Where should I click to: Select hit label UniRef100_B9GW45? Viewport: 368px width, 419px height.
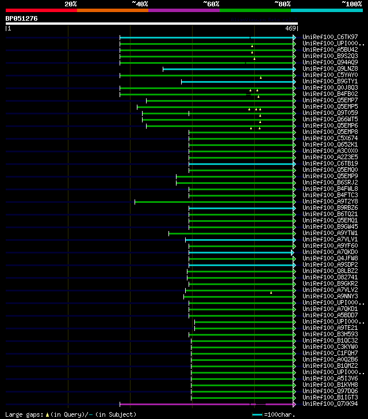pos(330,226)
